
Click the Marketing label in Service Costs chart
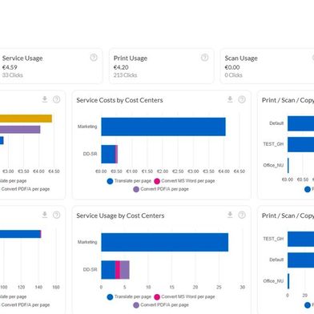click(87, 127)
